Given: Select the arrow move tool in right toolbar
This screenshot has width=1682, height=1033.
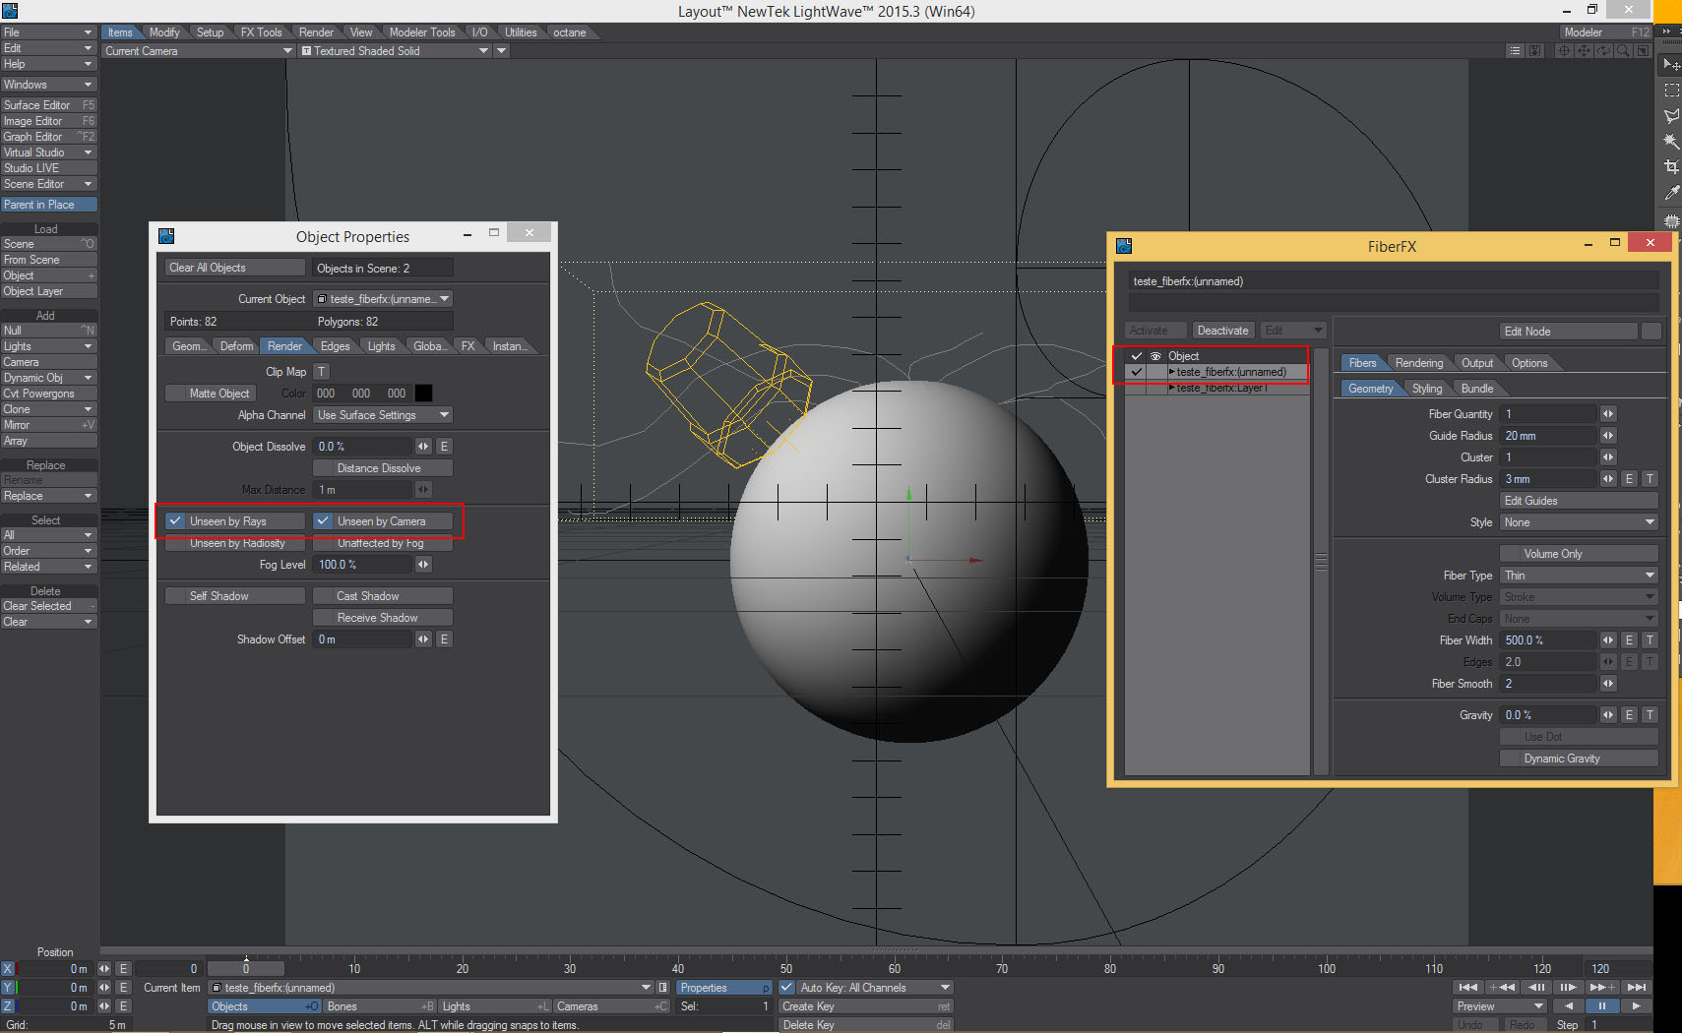Looking at the screenshot, I should 1671,65.
